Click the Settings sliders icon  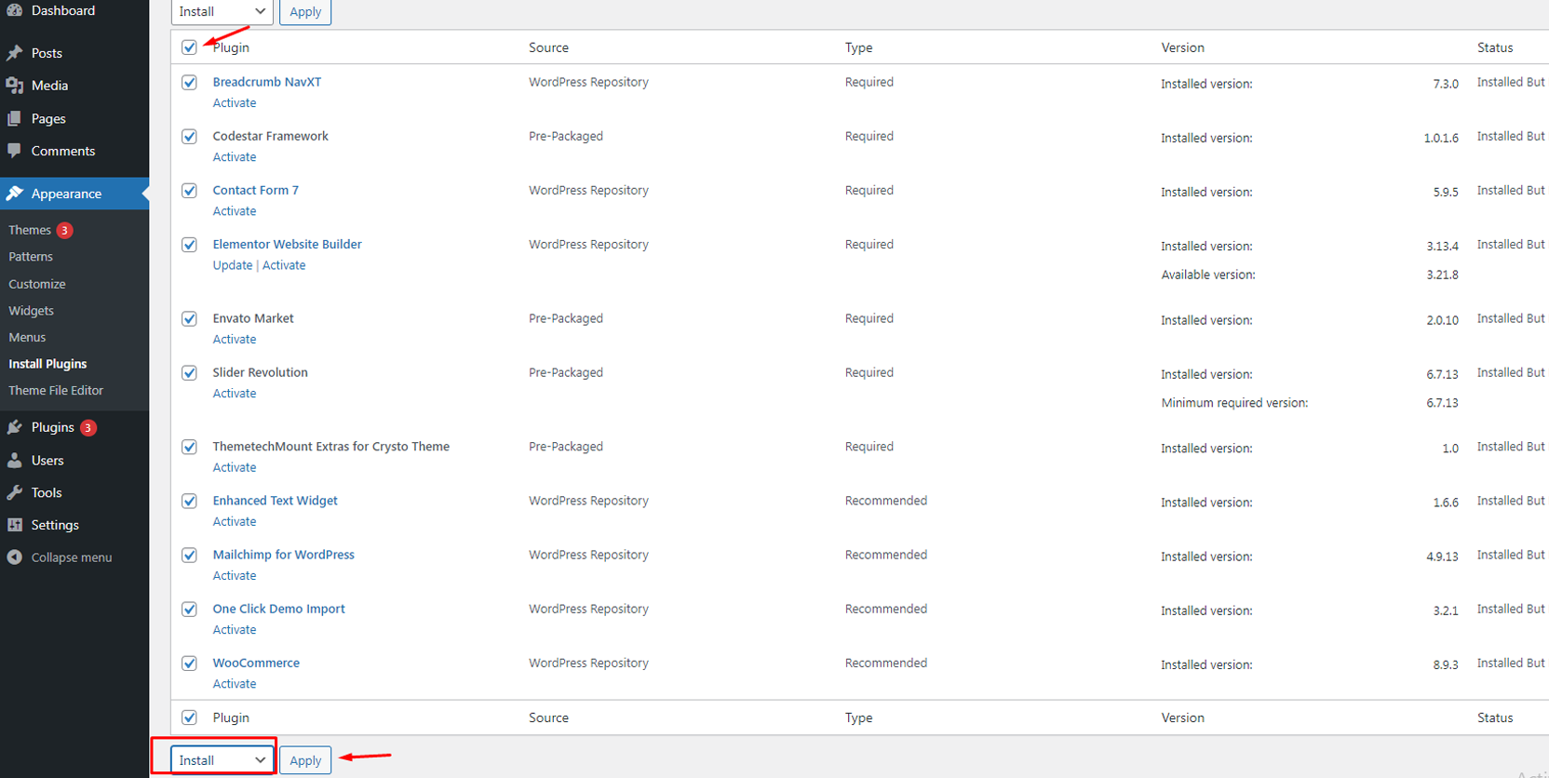(15, 525)
